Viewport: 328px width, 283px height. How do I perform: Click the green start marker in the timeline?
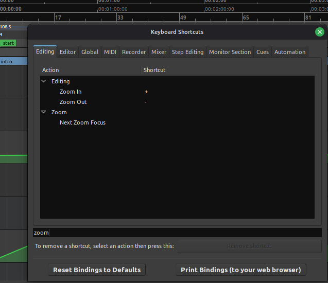(8, 43)
